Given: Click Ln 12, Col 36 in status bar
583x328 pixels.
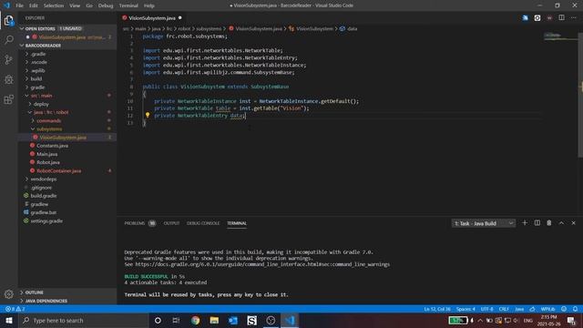Looking at the screenshot, I should 437,309.
